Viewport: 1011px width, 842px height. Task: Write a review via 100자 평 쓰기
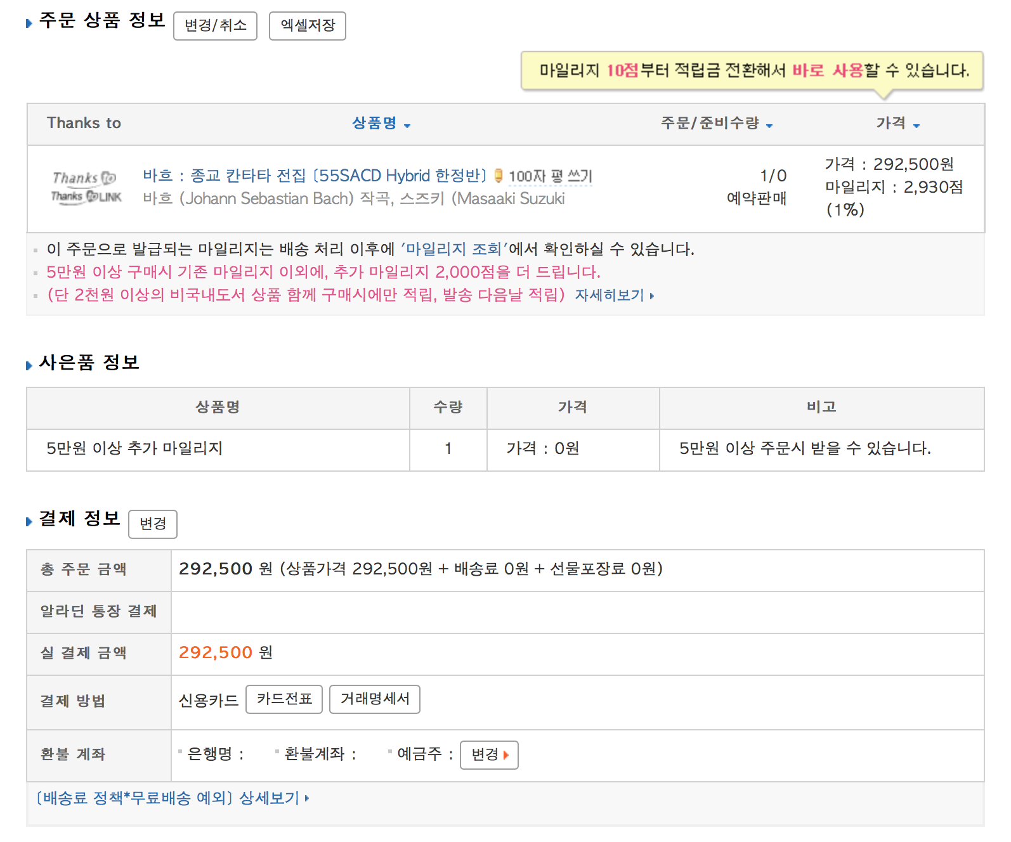[x=550, y=176]
